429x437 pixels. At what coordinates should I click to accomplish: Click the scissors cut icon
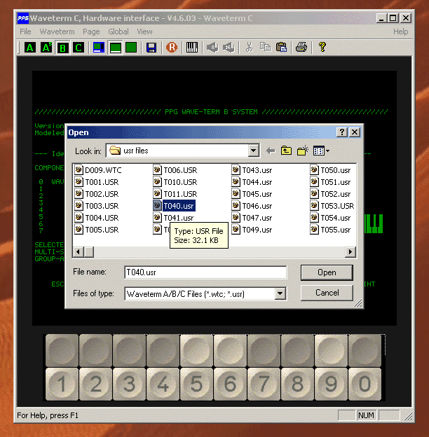click(249, 48)
